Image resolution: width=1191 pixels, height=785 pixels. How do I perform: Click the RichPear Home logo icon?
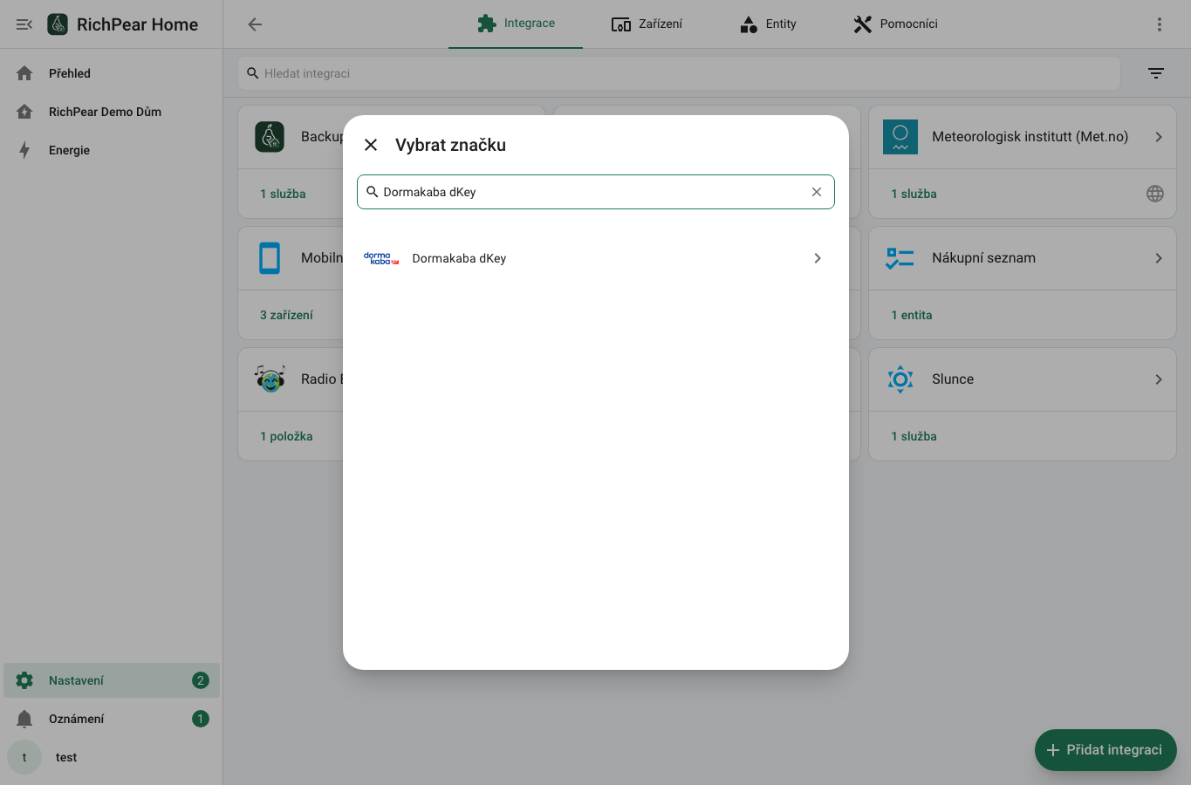click(x=58, y=24)
